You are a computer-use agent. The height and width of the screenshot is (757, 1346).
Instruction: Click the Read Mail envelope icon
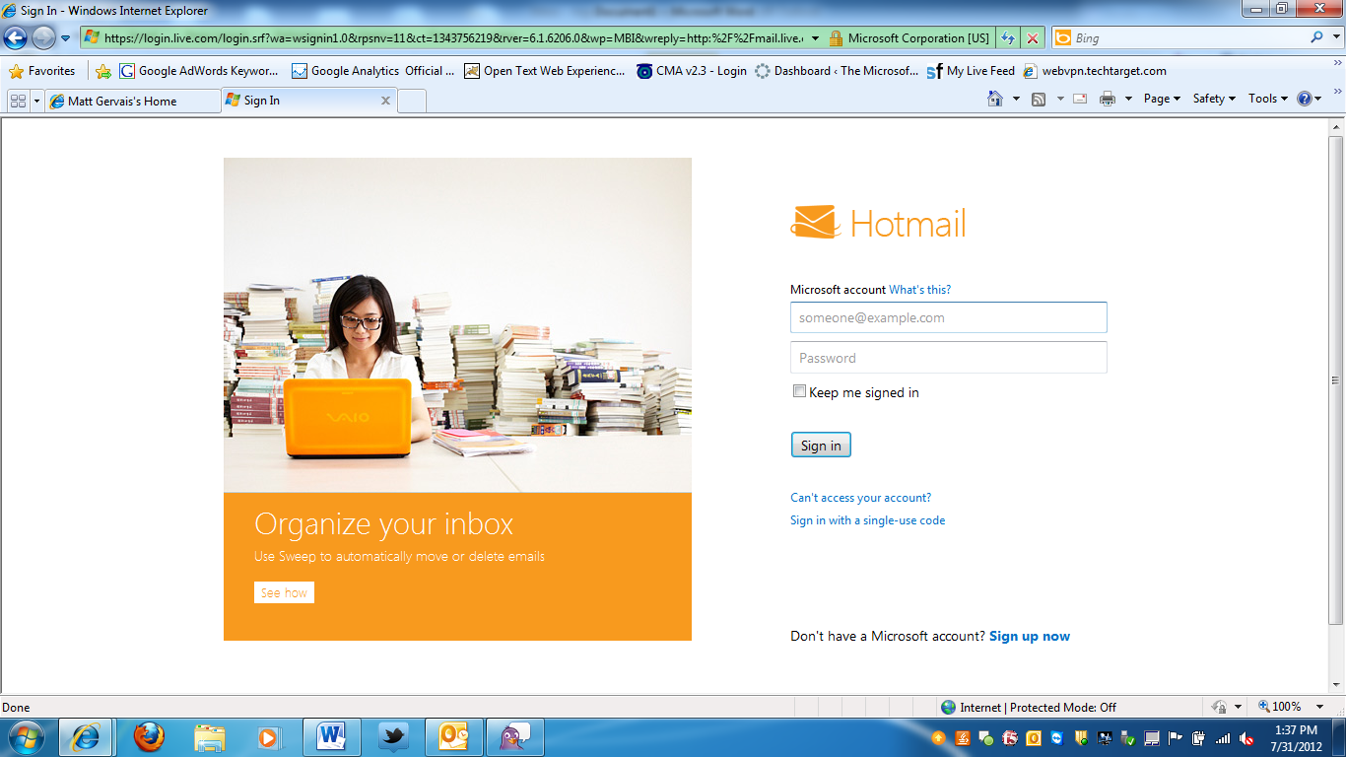[1080, 99]
